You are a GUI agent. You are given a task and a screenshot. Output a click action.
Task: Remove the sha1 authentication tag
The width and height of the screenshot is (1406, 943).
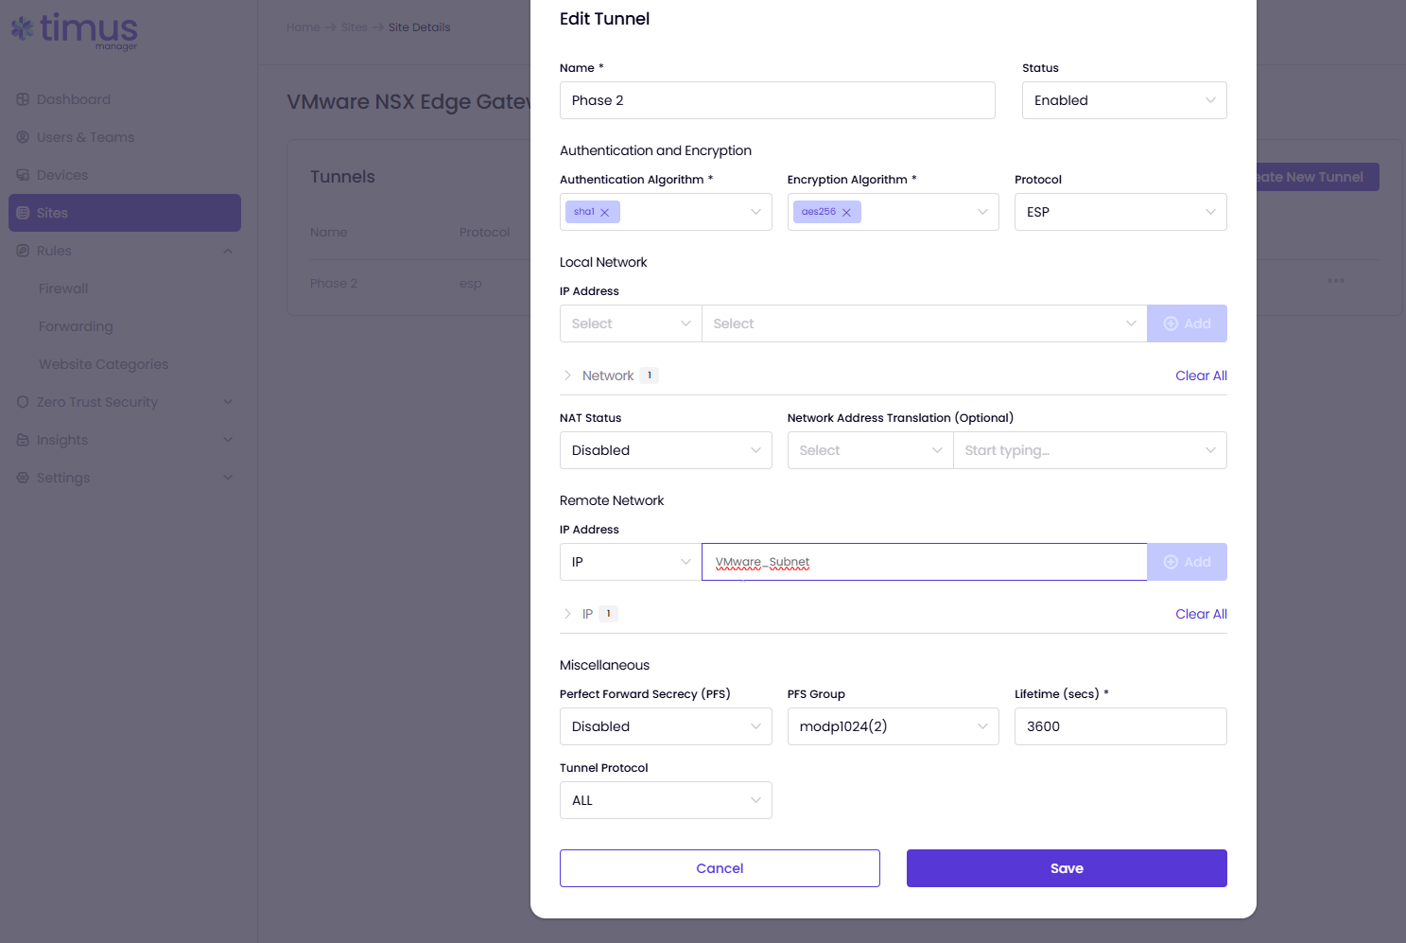coord(605,212)
